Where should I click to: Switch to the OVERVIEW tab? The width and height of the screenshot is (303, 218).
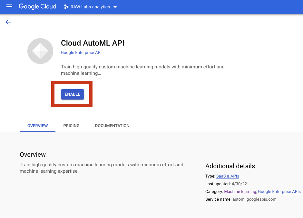click(37, 126)
